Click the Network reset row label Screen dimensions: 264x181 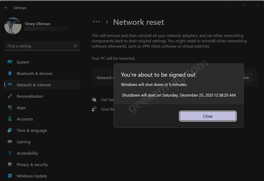click(x=105, y=78)
